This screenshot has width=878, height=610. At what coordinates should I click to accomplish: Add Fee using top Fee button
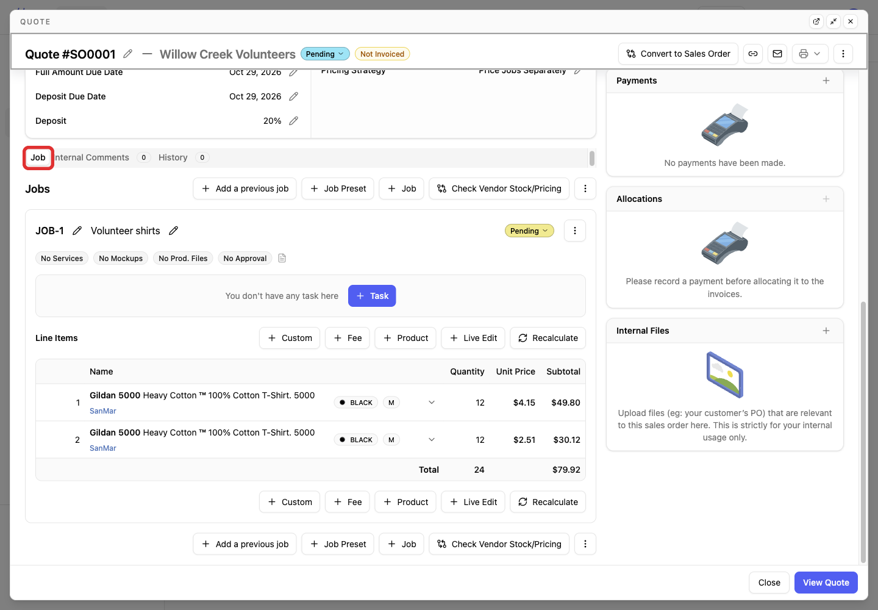point(348,338)
